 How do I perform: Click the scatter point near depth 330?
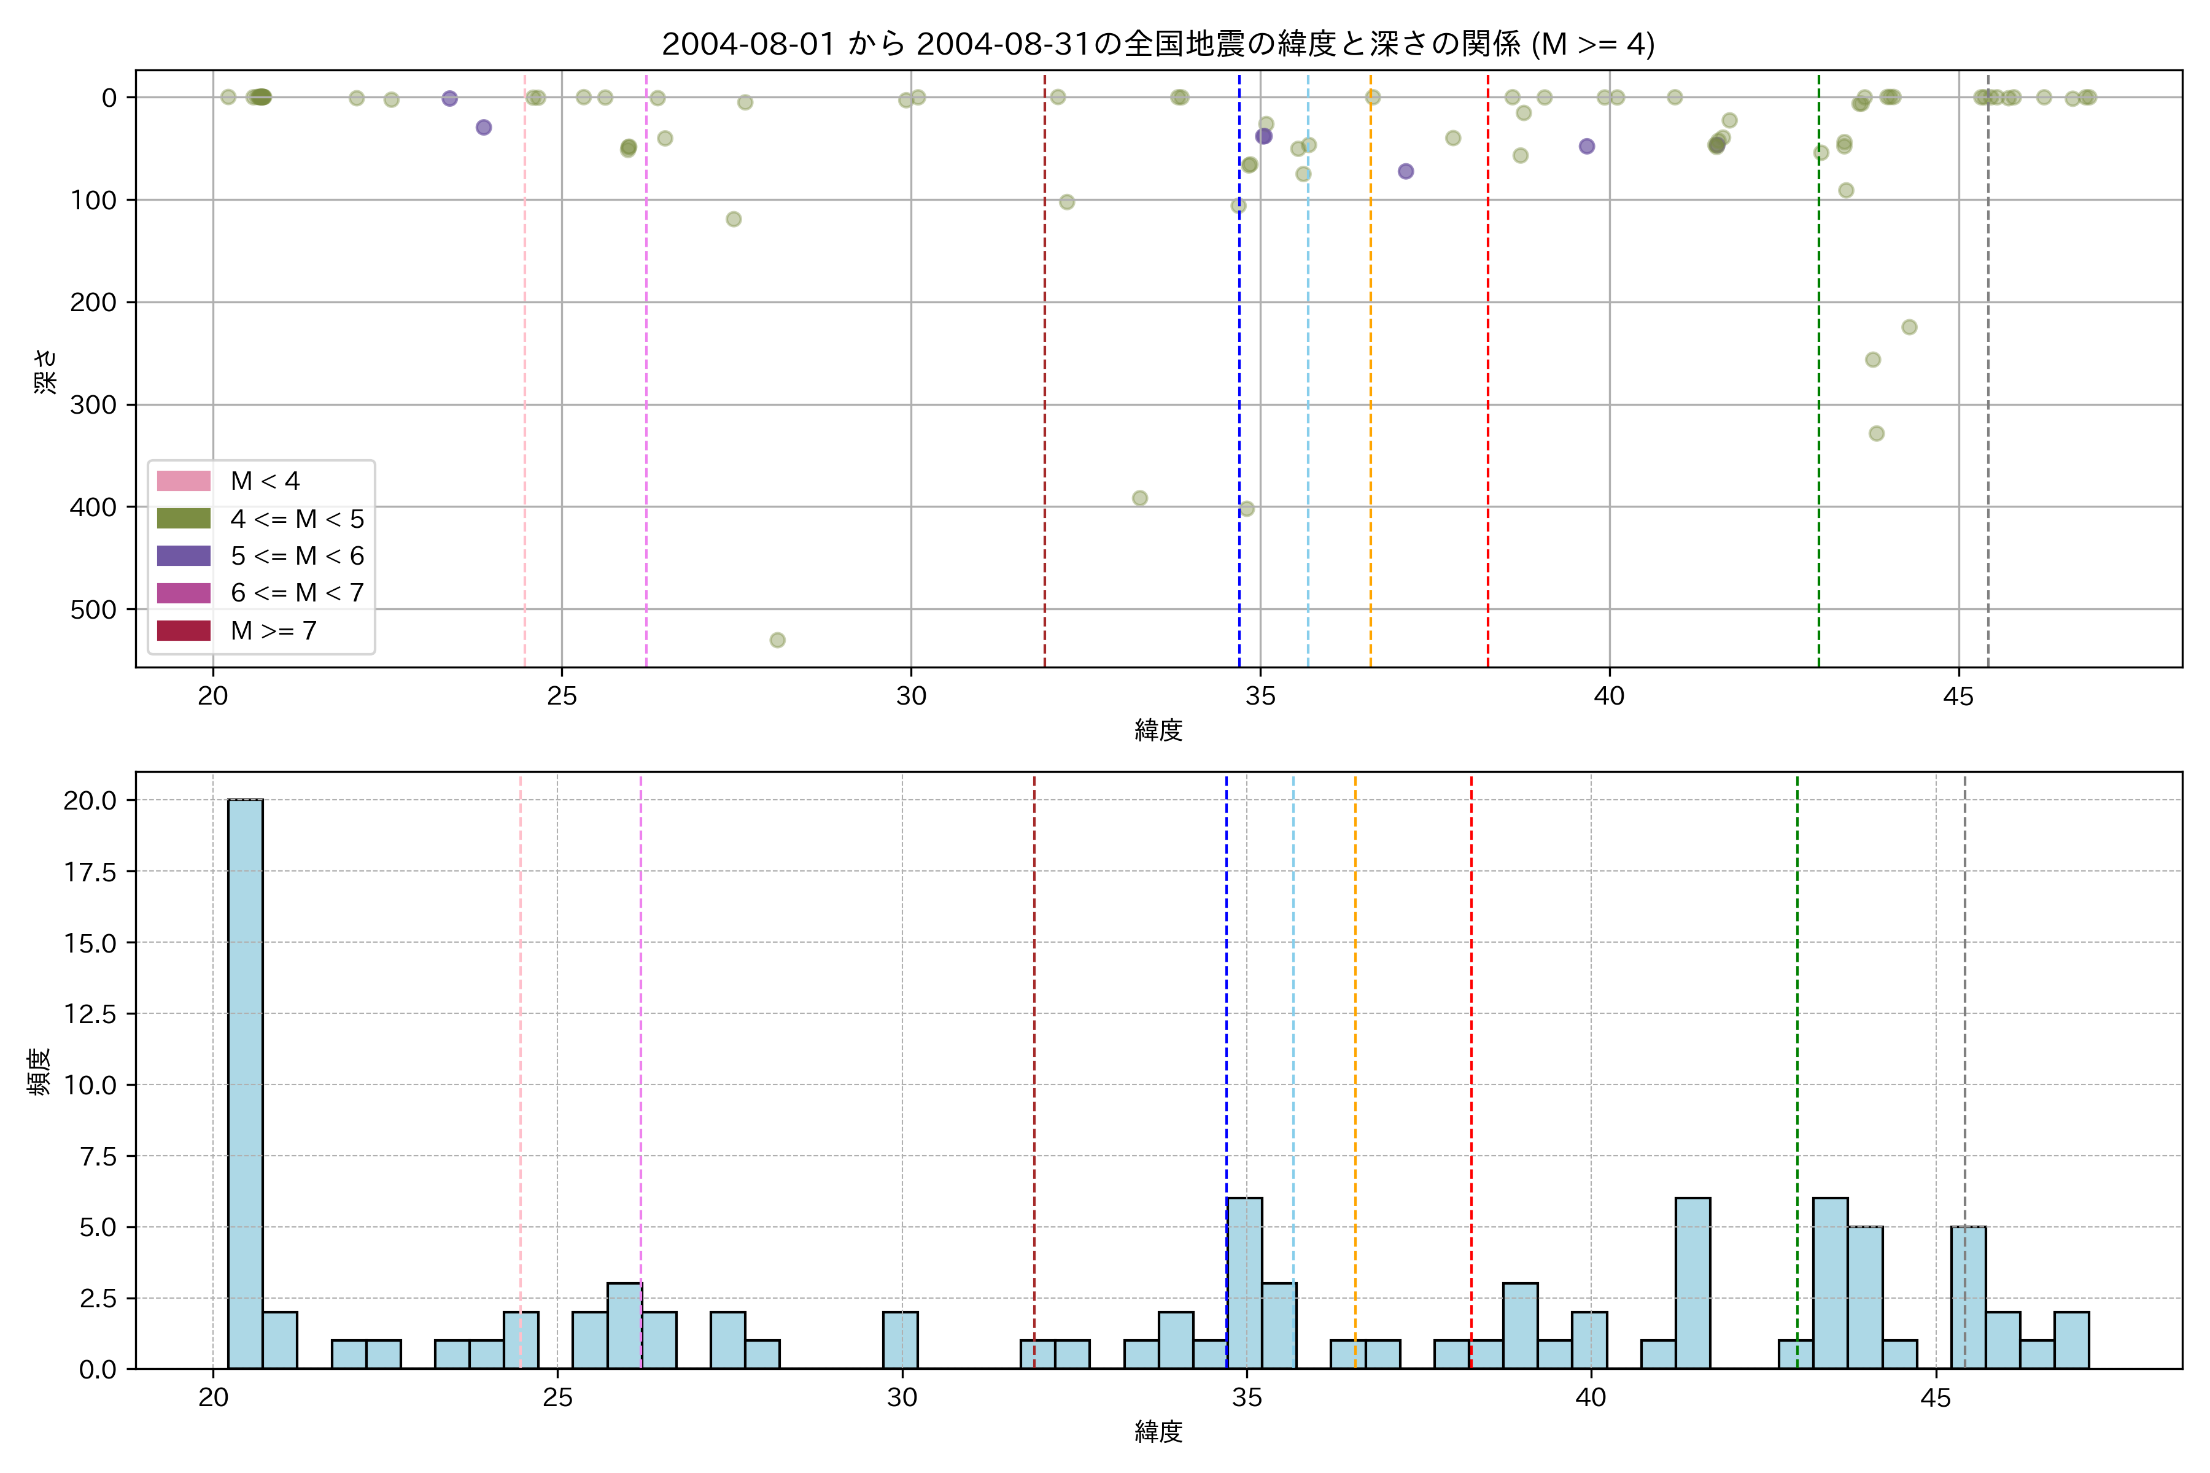click(x=1877, y=433)
